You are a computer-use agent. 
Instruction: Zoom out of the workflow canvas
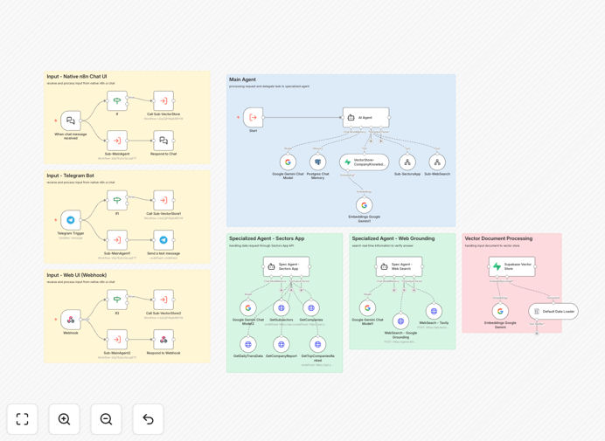(x=106, y=419)
